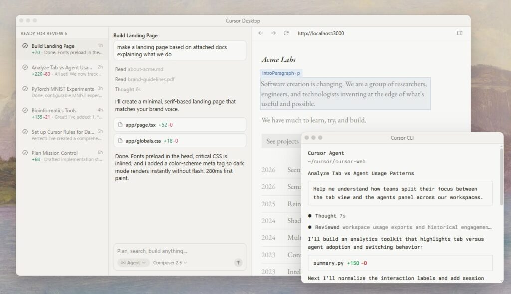Image resolution: width=511 pixels, height=294 pixels.
Task: Open the Read about-acme.md step
Action: (139, 69)
